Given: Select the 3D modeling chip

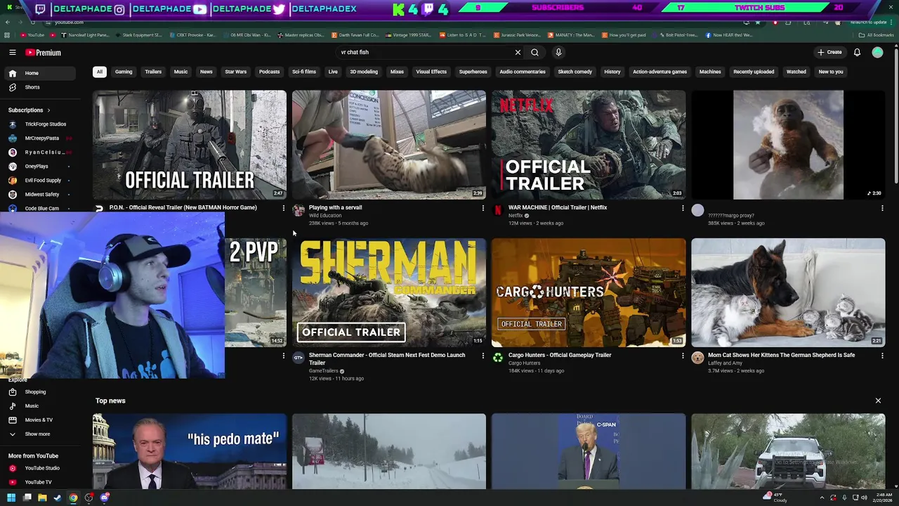Looking at the screenshot, I should coord(364,72).
